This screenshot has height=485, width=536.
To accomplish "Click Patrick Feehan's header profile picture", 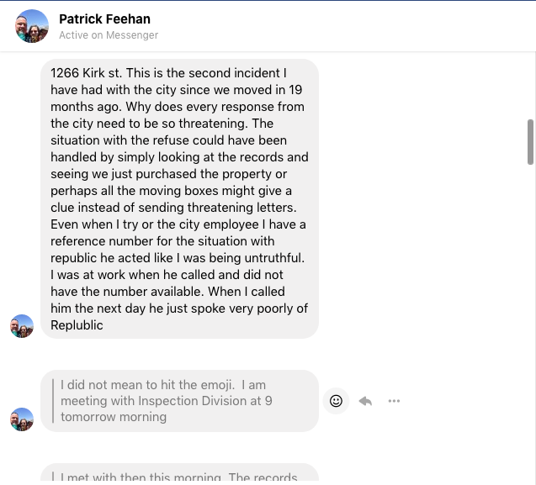I will tap(32, 26).
